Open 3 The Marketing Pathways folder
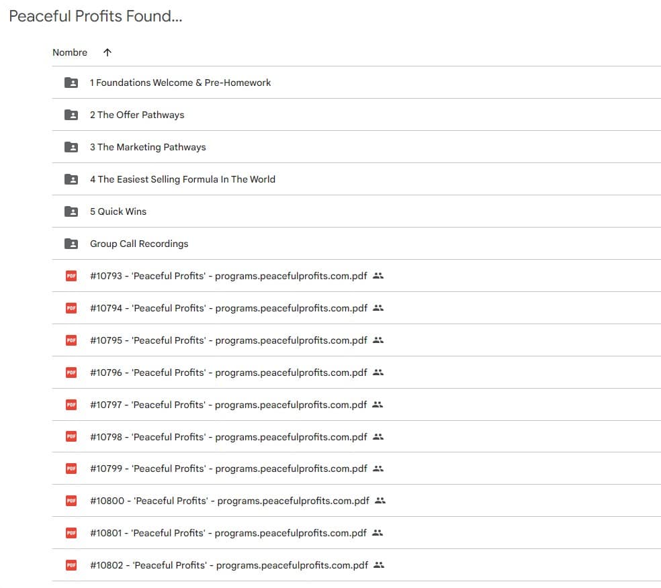 148,147
